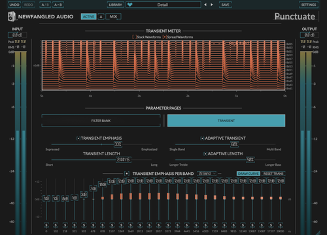
Task: Solo the 2013 Hz band
Action: pyautogui.click(x=140, y=225)
